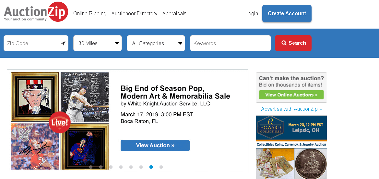The height and width of the screenshot is (179, 379).
Task: Select the sixth carousel dot
Action: pos(141,167)
